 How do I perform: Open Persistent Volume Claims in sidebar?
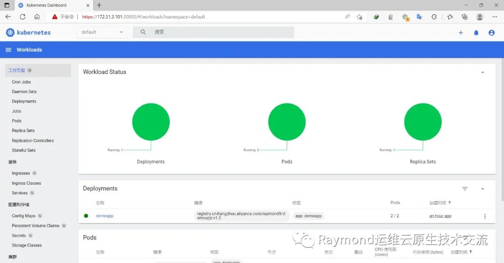(x=35, y=226)
